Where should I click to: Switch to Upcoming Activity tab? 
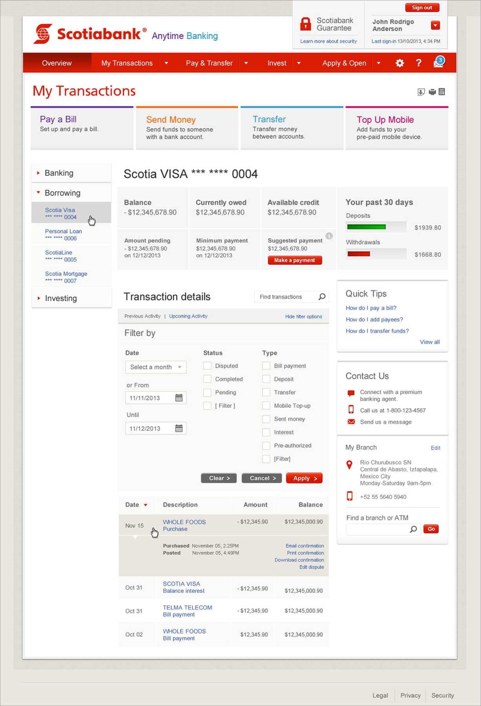pyautogui.click(x=188, y=316)
